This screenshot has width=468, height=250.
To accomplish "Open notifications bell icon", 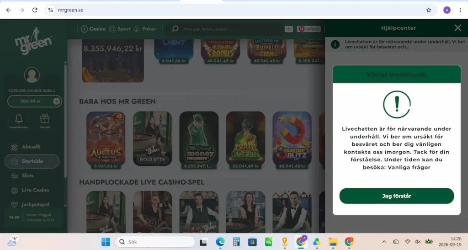I will [19, 119].
